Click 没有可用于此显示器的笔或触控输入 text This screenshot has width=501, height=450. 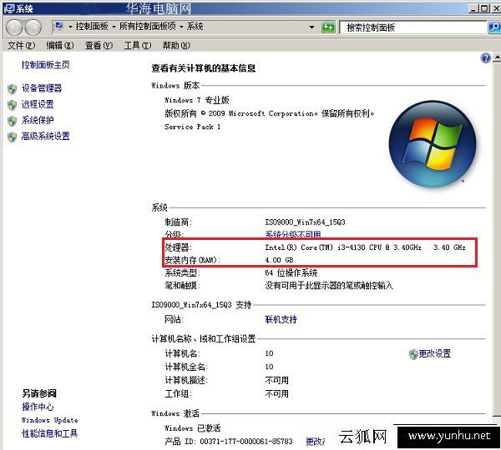(x=329, y=286)
